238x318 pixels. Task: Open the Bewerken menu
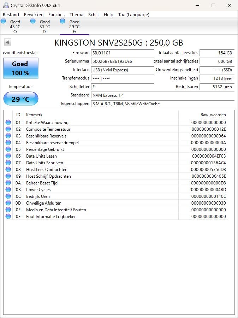(34, 14)
